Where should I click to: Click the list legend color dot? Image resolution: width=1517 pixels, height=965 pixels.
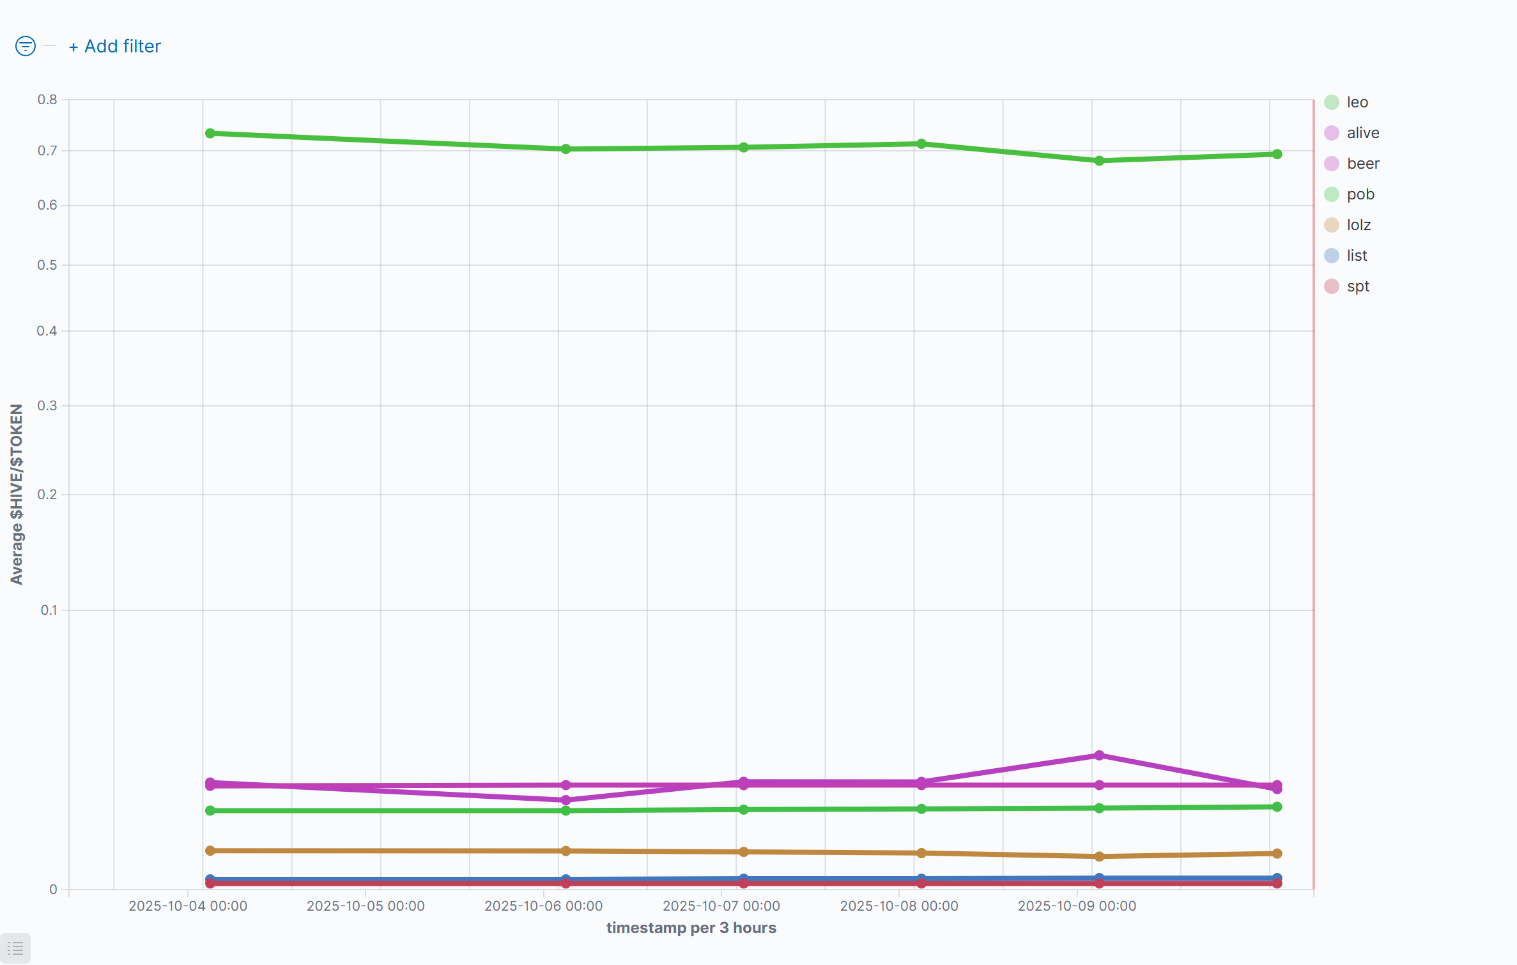coord(1332,256)
